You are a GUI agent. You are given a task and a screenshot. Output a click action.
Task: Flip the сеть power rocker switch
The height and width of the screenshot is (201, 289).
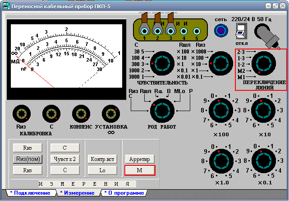[241, 31]
